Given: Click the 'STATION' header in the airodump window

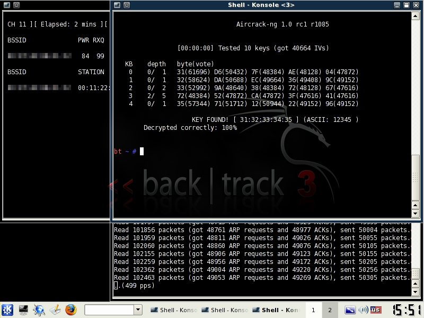Looking at the screenshot, I should click(91, 72).
